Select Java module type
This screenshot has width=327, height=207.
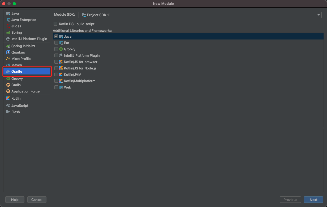[x=27, y=13]
